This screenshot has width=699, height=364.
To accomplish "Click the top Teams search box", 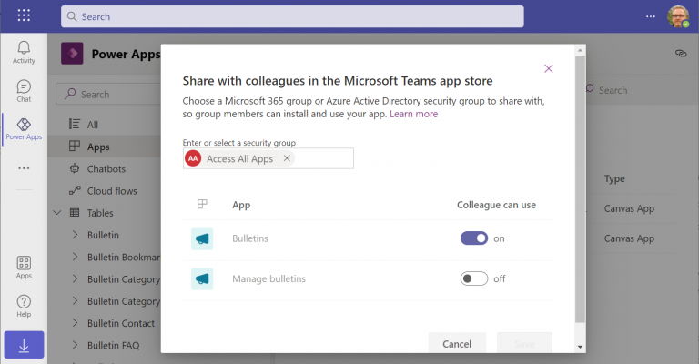I will pos(291,16).
